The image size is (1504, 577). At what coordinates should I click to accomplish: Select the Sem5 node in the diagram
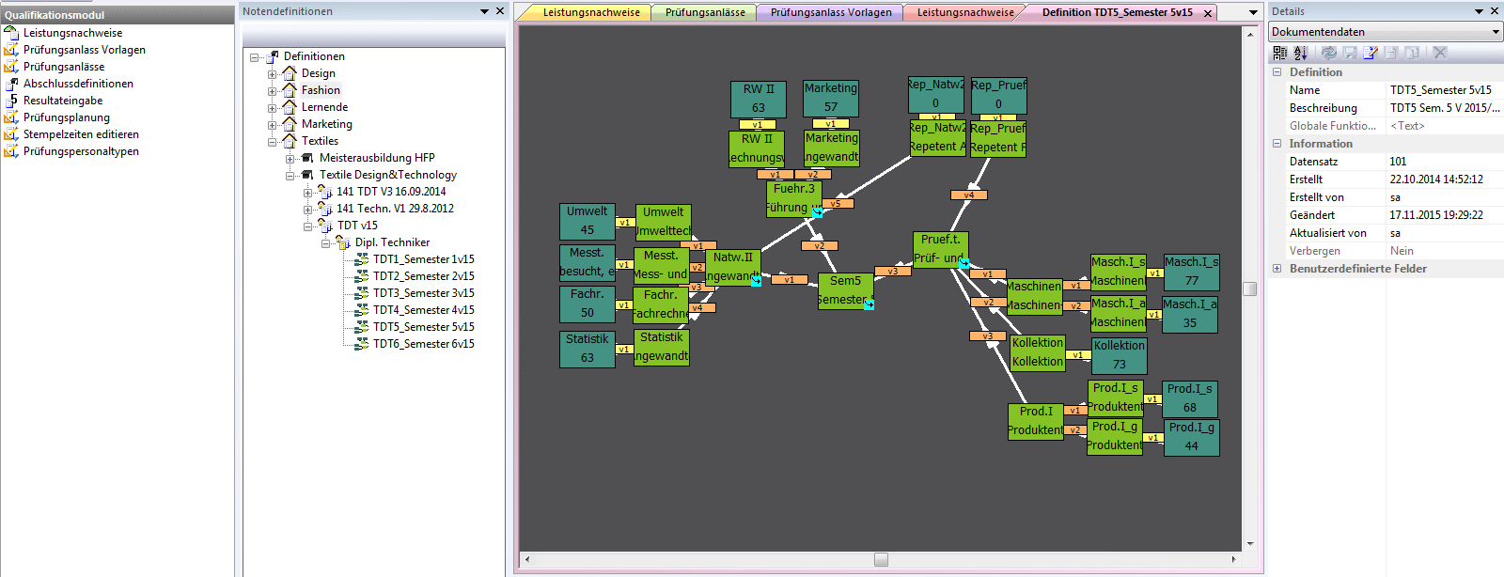pyautogui.click(x=844, y=290)
